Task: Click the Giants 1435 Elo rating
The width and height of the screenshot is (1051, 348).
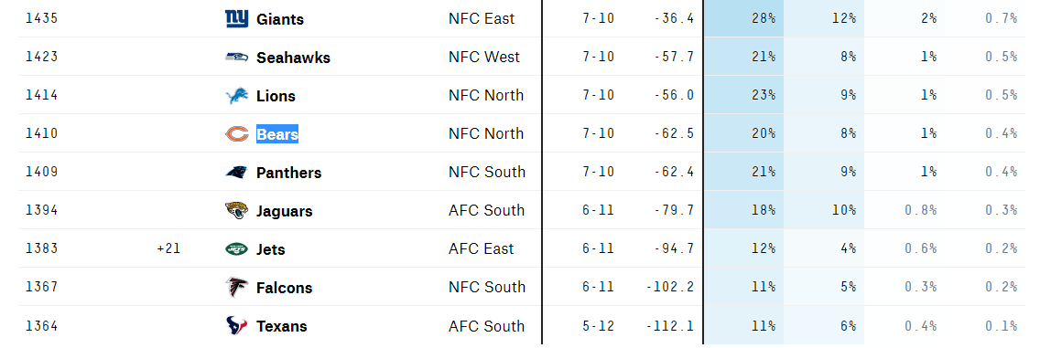Action: point(41,18)
